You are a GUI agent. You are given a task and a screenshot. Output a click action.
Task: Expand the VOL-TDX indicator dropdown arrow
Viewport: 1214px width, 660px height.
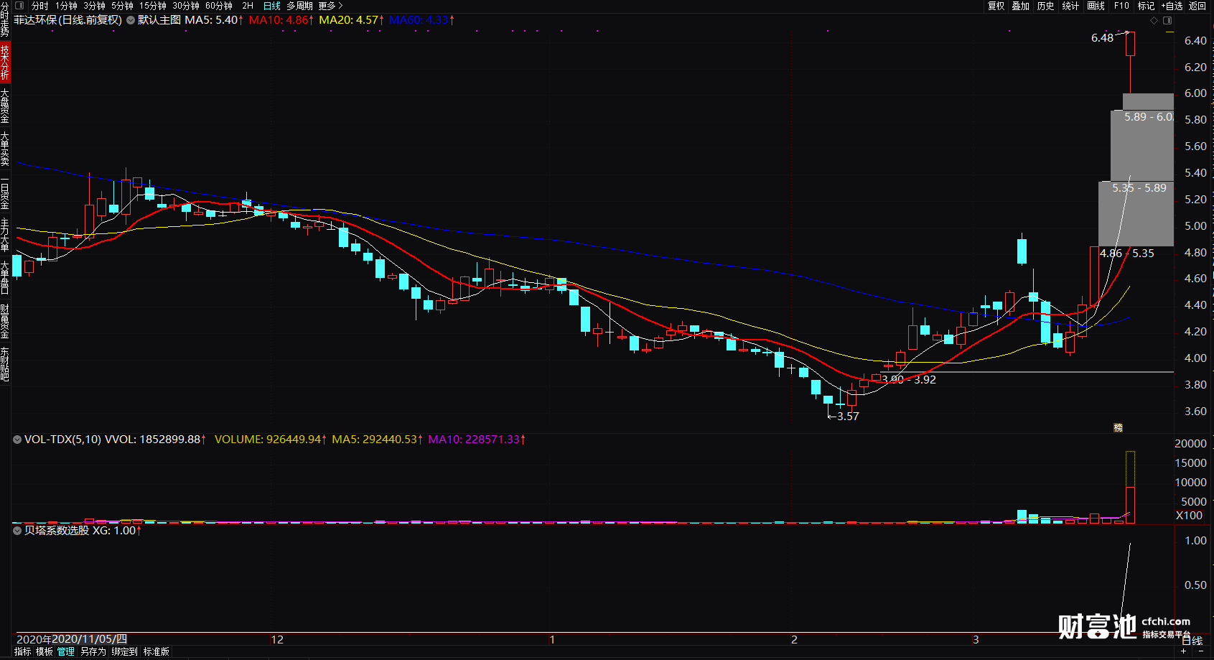pos(17,440)
